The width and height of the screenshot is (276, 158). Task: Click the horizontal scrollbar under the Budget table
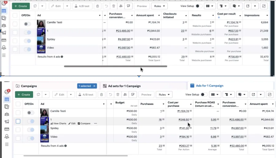coord(75,156)
